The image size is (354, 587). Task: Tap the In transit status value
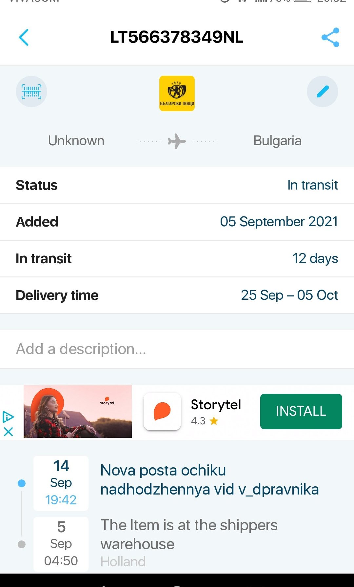(x=312, y=185)
